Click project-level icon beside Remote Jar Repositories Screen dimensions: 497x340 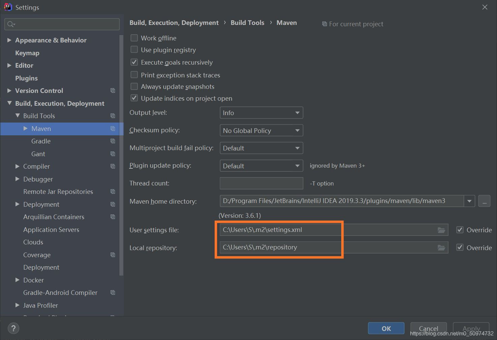click(x=113, y=192)
